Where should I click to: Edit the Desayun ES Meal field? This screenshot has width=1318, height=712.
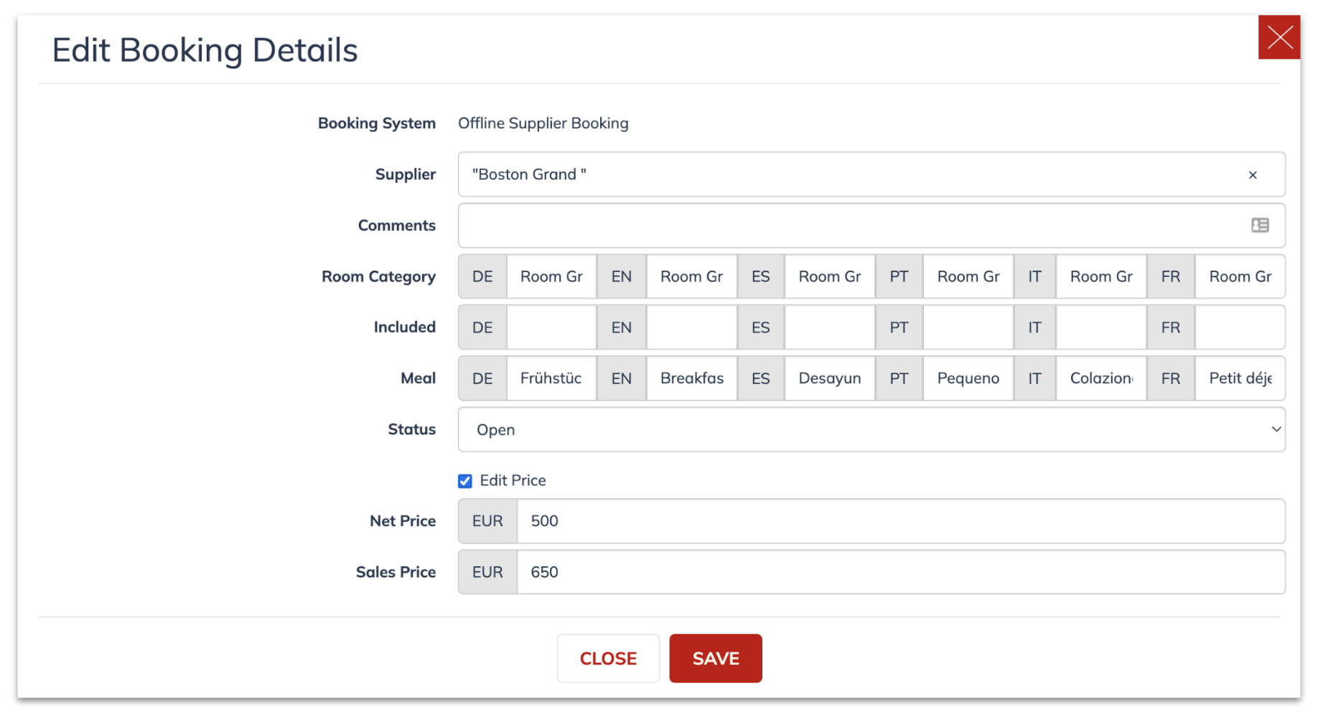(830, 378)
